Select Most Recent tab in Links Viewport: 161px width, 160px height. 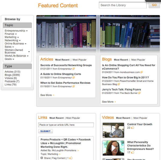coord(56,118)
